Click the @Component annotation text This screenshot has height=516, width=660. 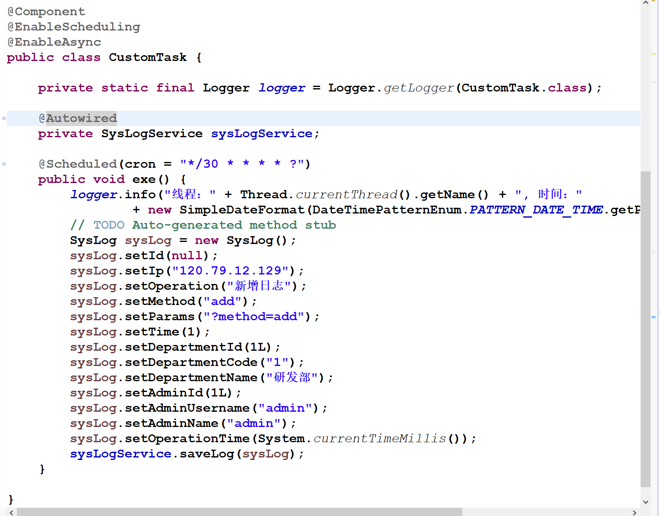point(47,12)
